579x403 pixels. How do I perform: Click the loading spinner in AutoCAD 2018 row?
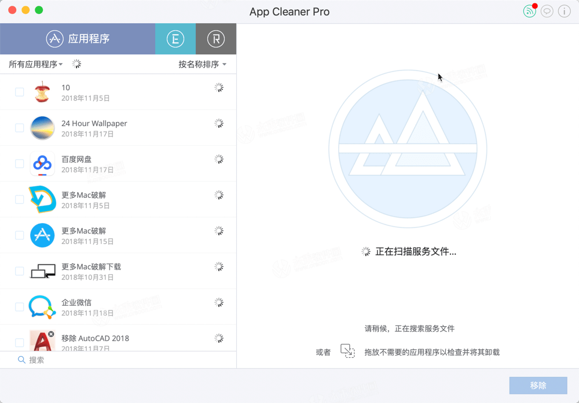point(219,338)
